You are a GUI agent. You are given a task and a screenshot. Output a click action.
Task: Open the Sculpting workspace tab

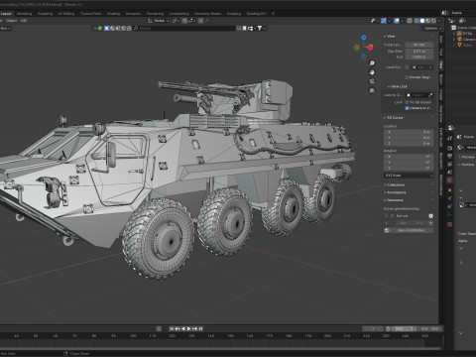(x=45, y=14)
